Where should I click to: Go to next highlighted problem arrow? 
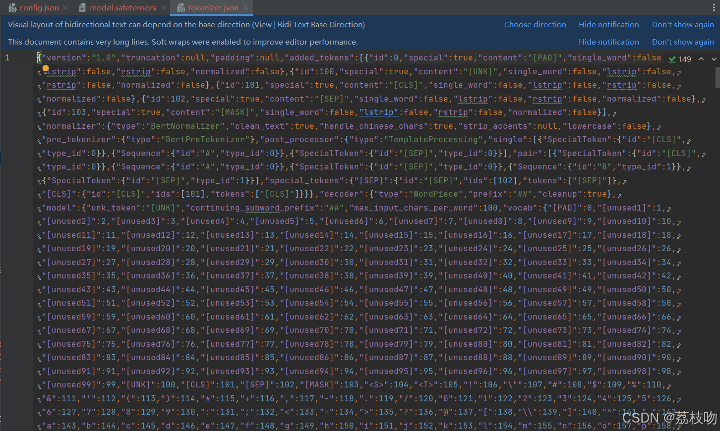tap(714, 59)
